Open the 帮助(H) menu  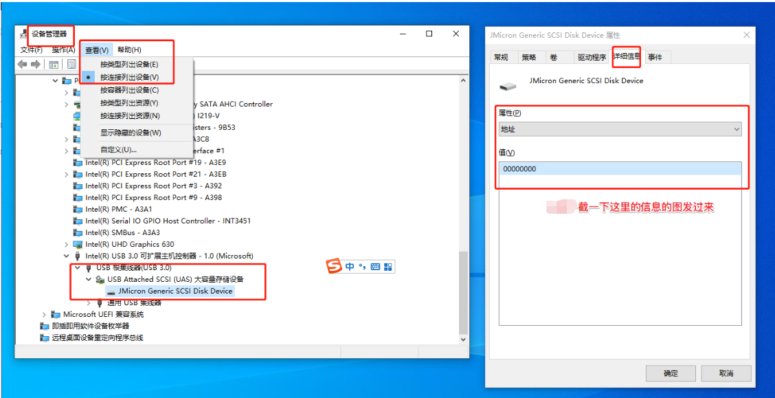point(129,49)
